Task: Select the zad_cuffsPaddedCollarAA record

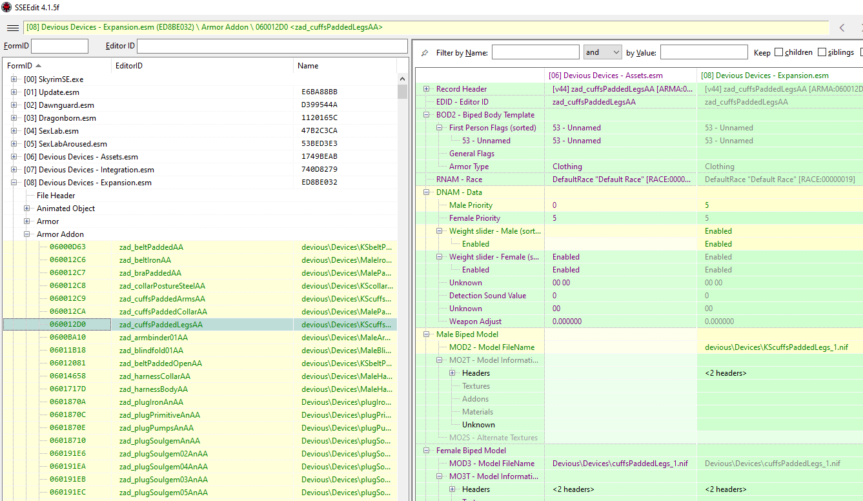Action: click(200, 312)
